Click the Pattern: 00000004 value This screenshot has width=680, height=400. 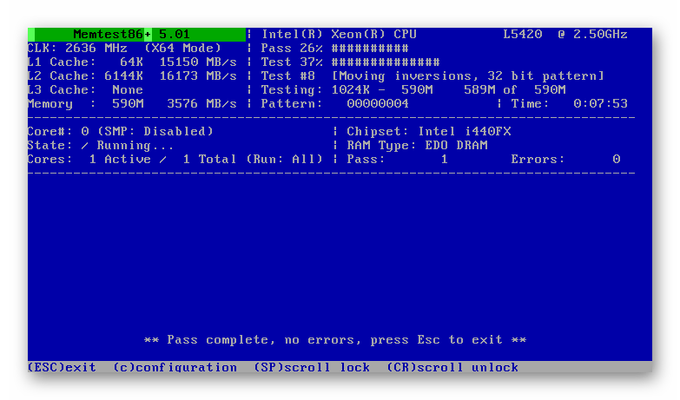click(x=335, y=103)
